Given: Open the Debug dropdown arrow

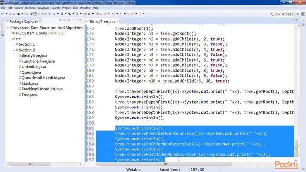Looking at the screenshot, I should tap(58, 14).
